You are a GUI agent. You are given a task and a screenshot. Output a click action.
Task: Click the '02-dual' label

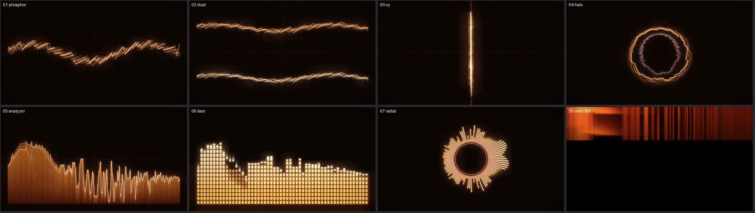pos(199,5)
